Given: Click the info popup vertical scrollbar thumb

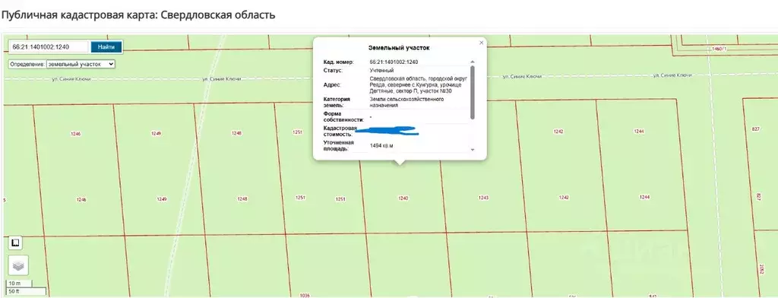Looking at the screenshot, I should [x=473, y=93].
